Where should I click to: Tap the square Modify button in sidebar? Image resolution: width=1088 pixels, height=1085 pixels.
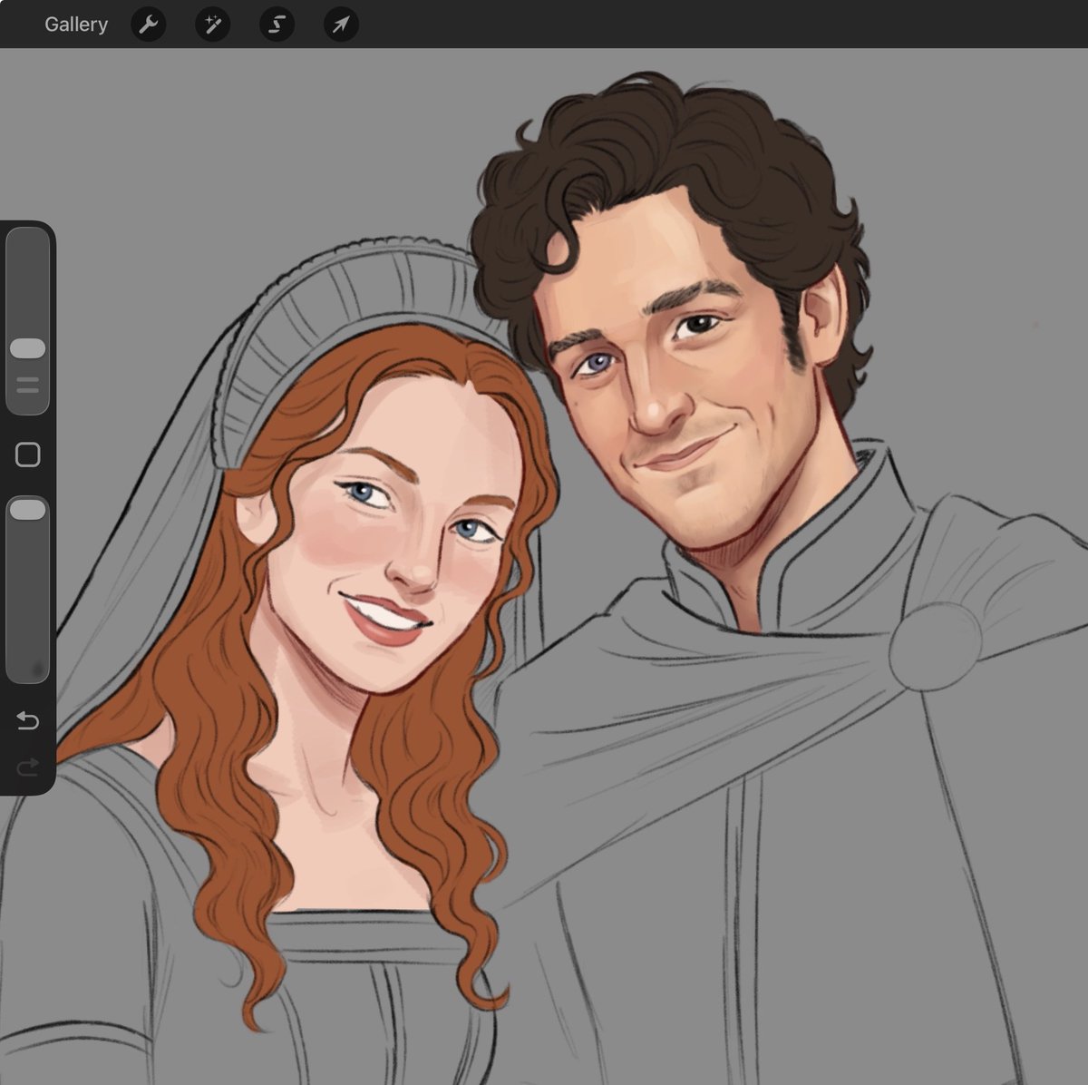pos(27,455)
